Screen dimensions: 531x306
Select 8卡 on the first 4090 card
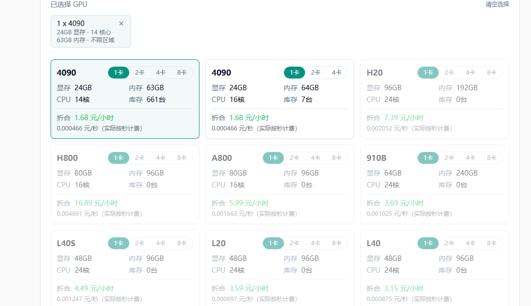pos(182,73)
